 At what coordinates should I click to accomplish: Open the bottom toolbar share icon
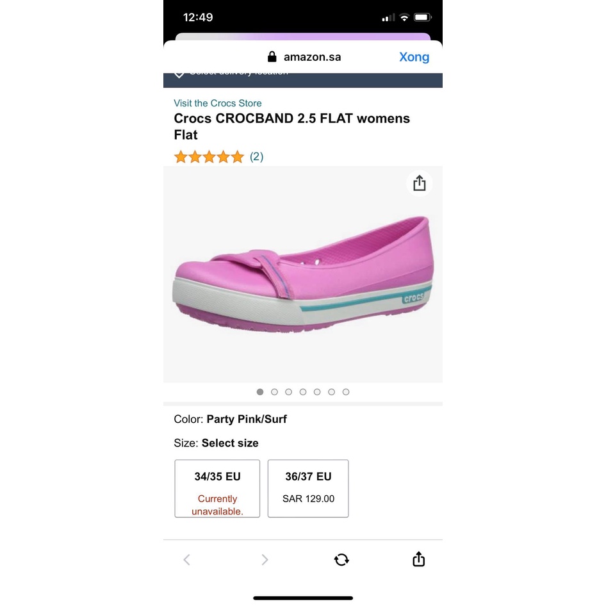click(418, 559)
